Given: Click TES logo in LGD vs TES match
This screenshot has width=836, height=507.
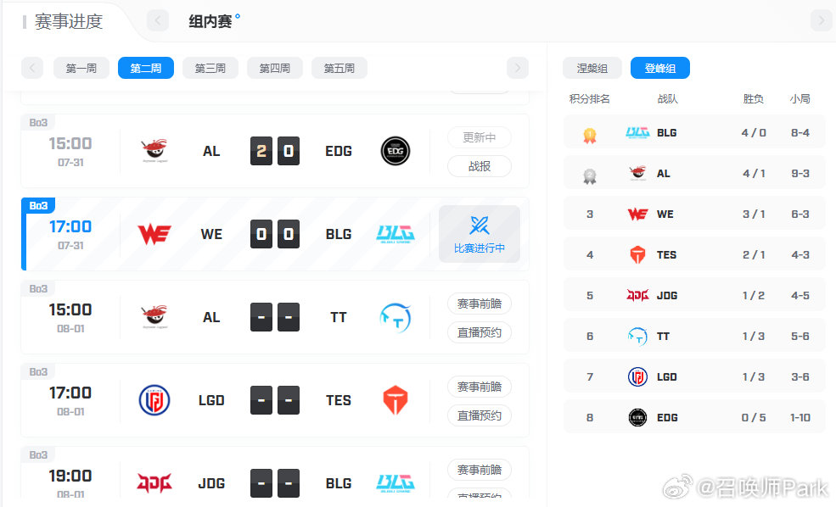Looking at the screenshot, I should (395, 400).
